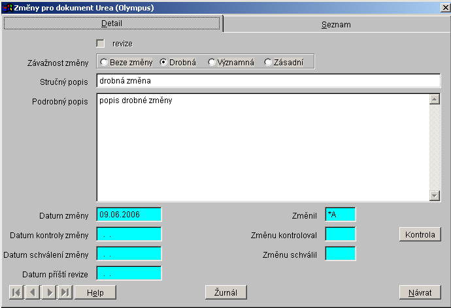Click the application icon in title bar
This screenshot has width=451, height=308.
pyautogui.click(x=7, y=7)
